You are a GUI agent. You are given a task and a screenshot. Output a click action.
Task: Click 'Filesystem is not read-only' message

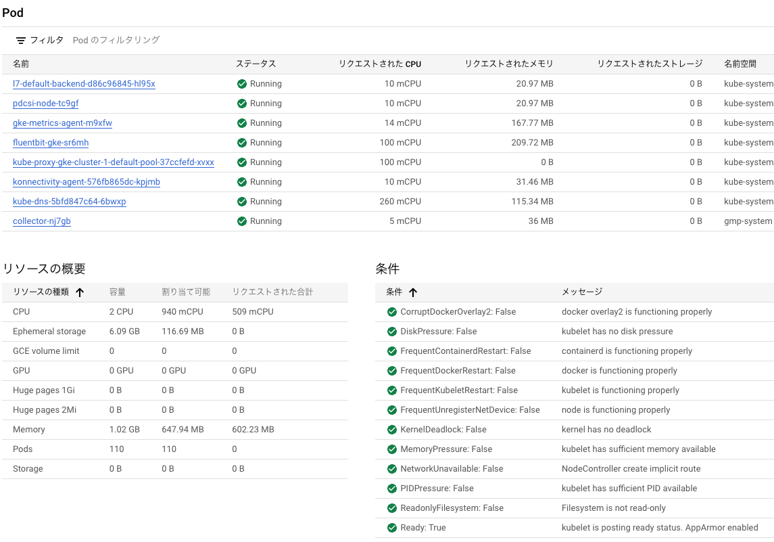tap(614, 508)
